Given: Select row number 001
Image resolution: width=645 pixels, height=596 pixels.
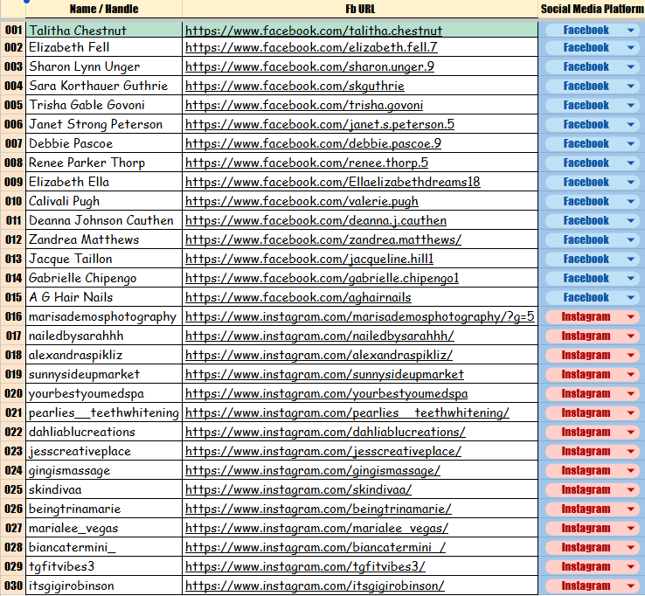Looking at the screenshot, I should [13, 30].
